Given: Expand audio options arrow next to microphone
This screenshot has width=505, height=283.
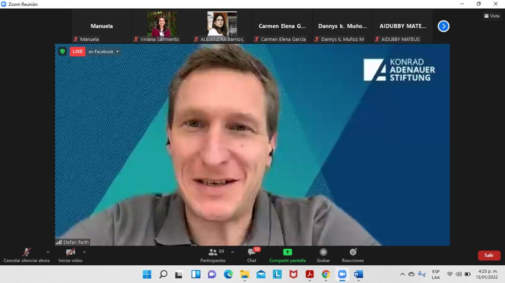Looking at the screenshot, I should [x=48, y=252].
